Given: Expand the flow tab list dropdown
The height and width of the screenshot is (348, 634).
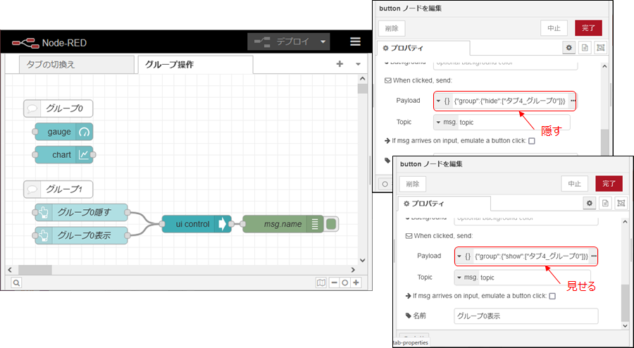Looking at the screenshot, I should click(358, 64).
